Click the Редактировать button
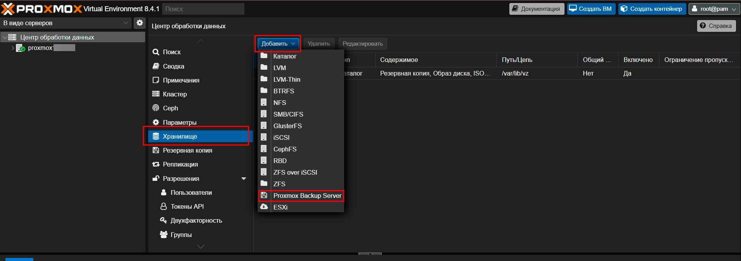Screen dimensions: 741x261 click(362, 44)
